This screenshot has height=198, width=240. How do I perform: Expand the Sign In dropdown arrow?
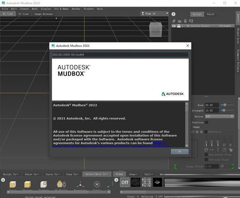click(167, 13)
